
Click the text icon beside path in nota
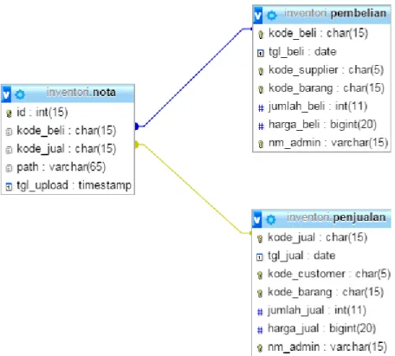[x=9, y=168]
